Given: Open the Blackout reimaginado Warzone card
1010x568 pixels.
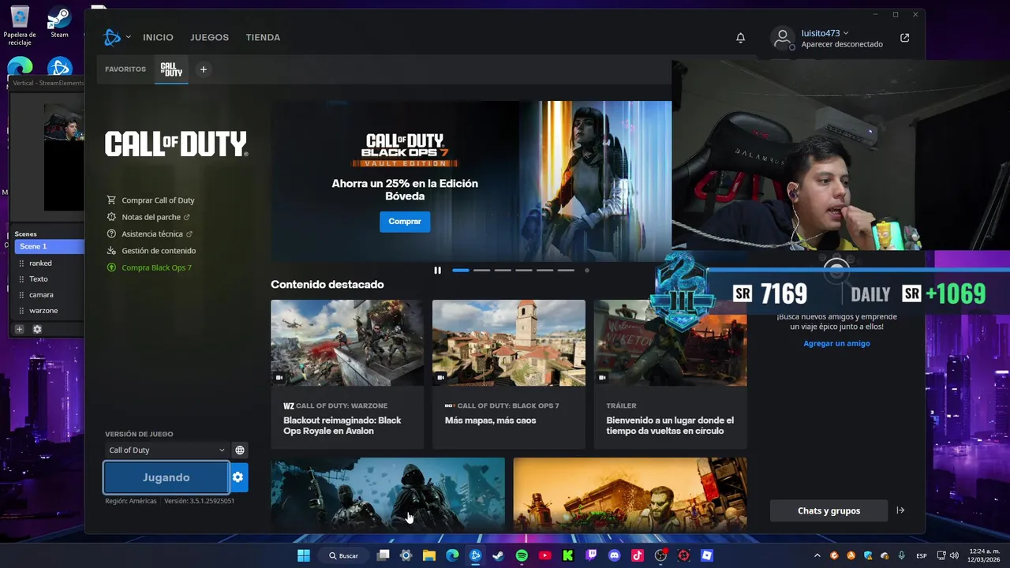Looking at the screenshot, I should 347,373.
